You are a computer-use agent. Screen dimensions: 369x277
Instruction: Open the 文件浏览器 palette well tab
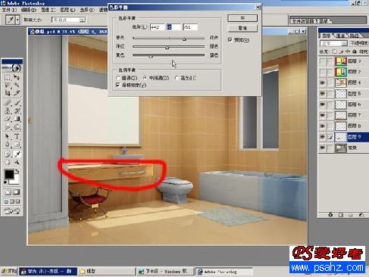tap(303, 21)
